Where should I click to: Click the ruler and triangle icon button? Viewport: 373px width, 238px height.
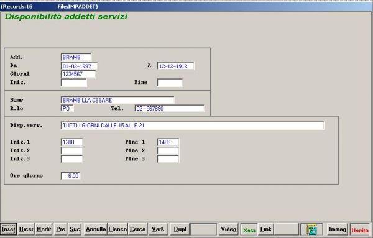point(311,229)
